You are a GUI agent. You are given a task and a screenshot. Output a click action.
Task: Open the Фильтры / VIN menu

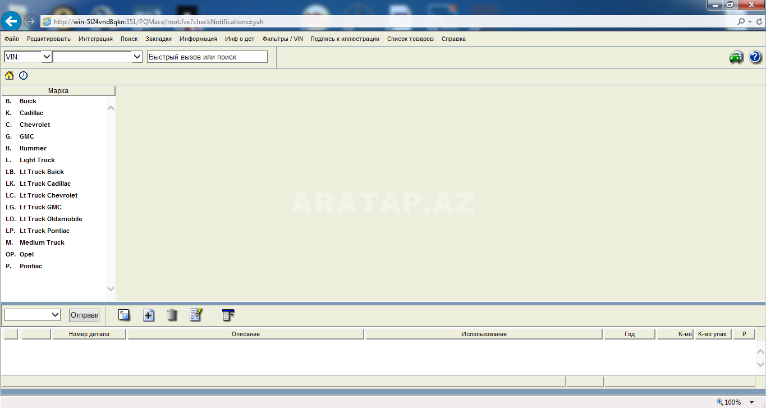[x=283, y=39]
